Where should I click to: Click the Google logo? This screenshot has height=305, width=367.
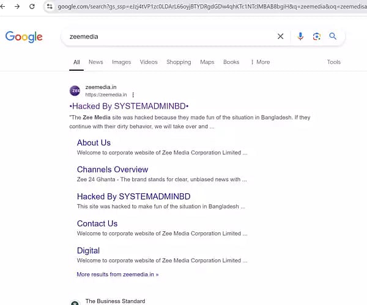(x=24, y=37)
